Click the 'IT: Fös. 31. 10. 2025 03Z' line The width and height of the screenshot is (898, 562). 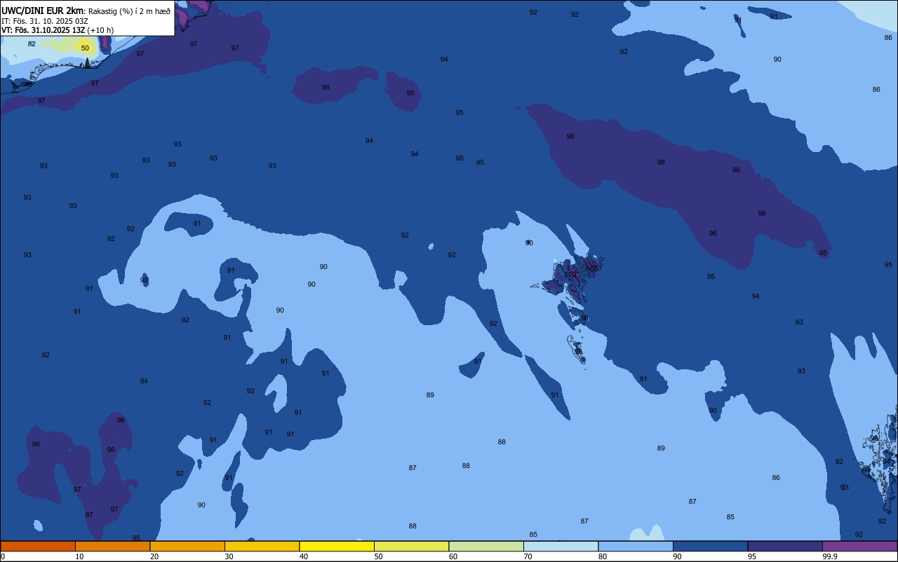[x=45, y=21]
